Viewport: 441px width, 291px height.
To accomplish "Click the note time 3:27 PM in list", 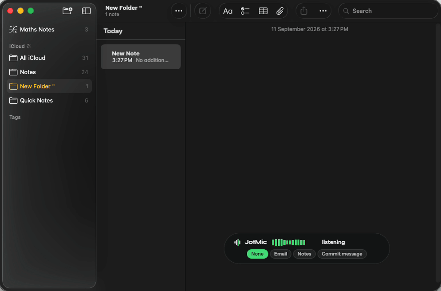I will coord(122,60).
